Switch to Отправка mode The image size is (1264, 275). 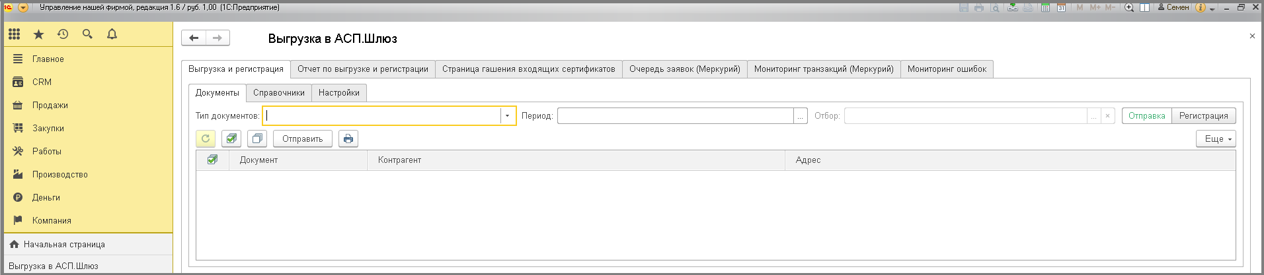click(x=1147, y=115)
